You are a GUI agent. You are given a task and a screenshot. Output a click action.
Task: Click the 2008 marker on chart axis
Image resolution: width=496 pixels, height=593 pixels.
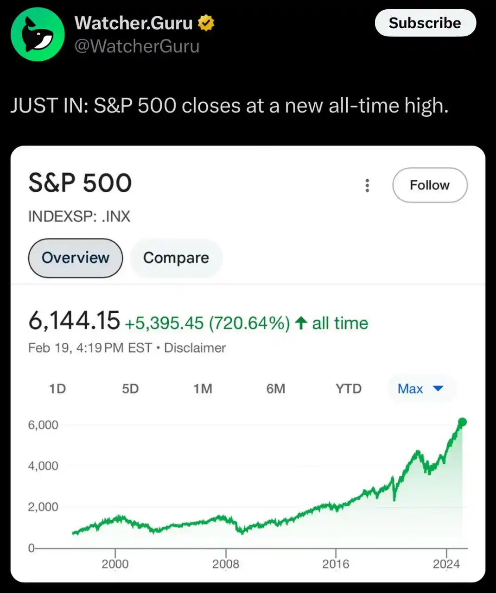click(226, 564)
